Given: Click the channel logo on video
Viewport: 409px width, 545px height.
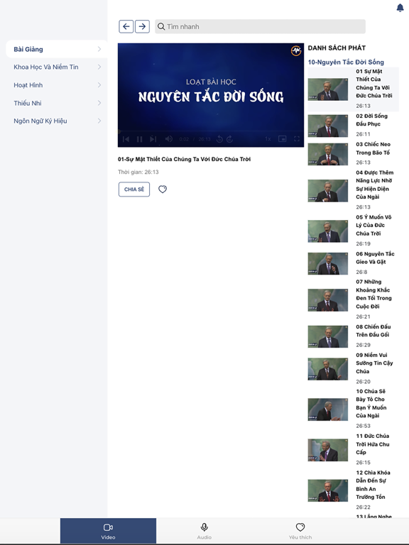Looking at the screenshot, I should (x=296, y=51).
